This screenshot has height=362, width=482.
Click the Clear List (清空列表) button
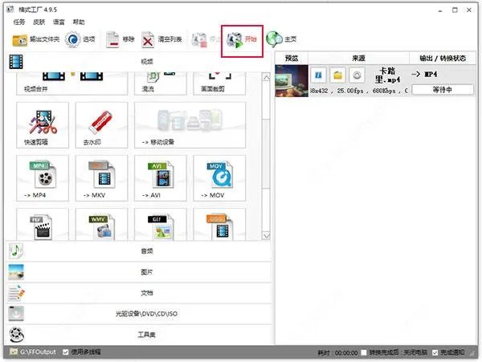(x=161, y=39)
